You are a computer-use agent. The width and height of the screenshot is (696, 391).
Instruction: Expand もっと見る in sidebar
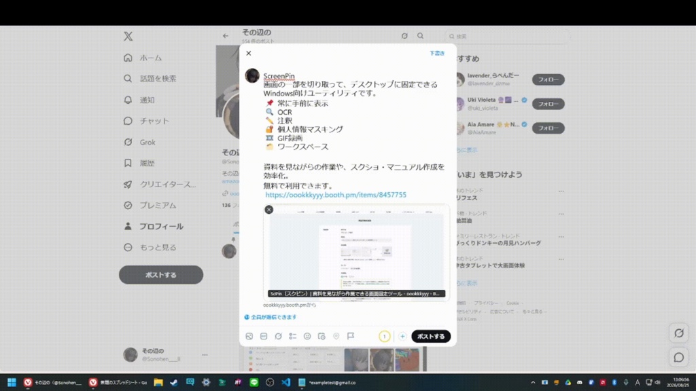tap(150, 247)
